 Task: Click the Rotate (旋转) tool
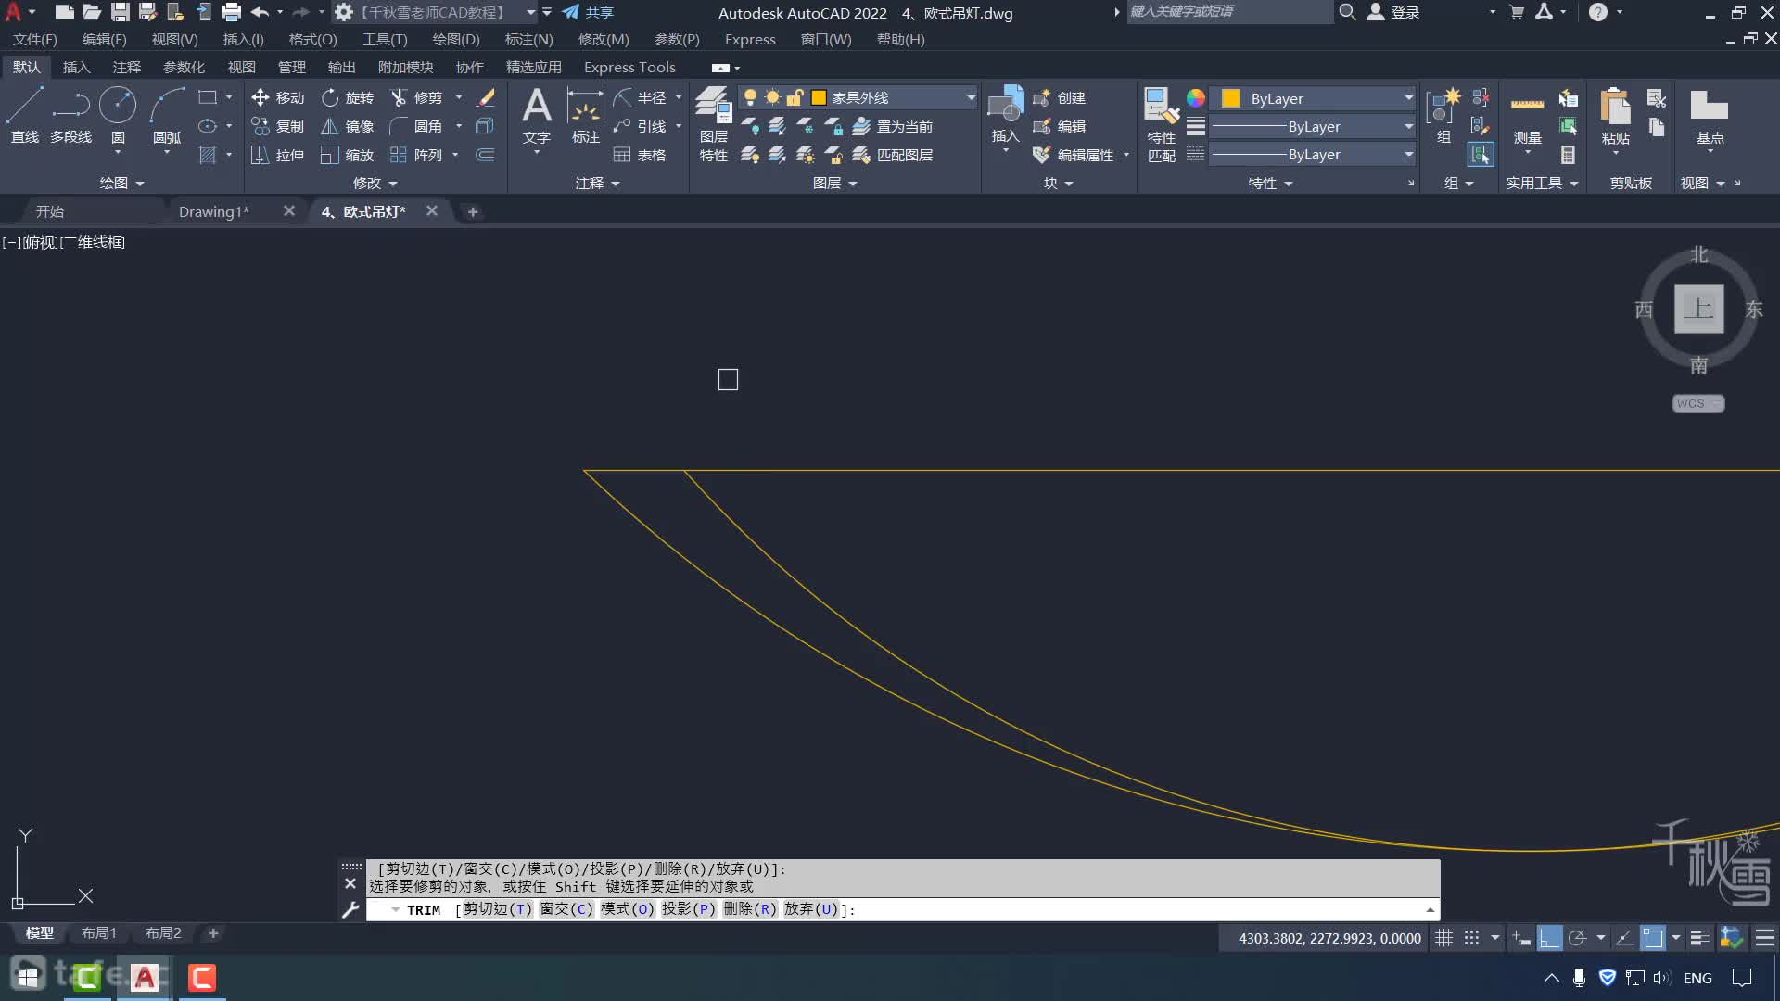348,97
